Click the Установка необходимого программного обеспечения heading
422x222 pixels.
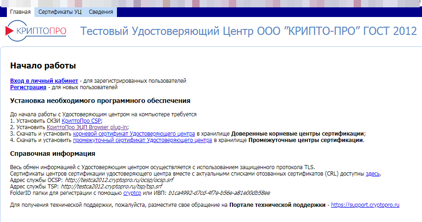click(100, 101)
